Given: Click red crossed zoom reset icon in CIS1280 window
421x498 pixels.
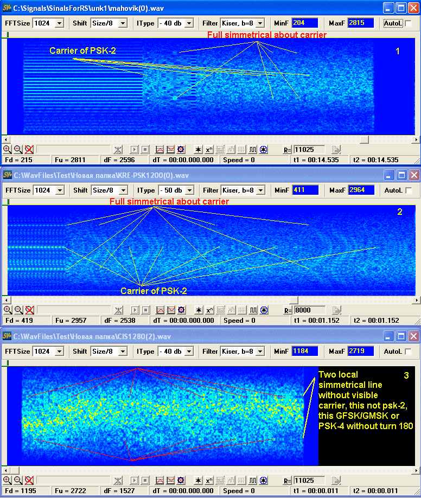Looking at the screenshot, I should 29,481.
